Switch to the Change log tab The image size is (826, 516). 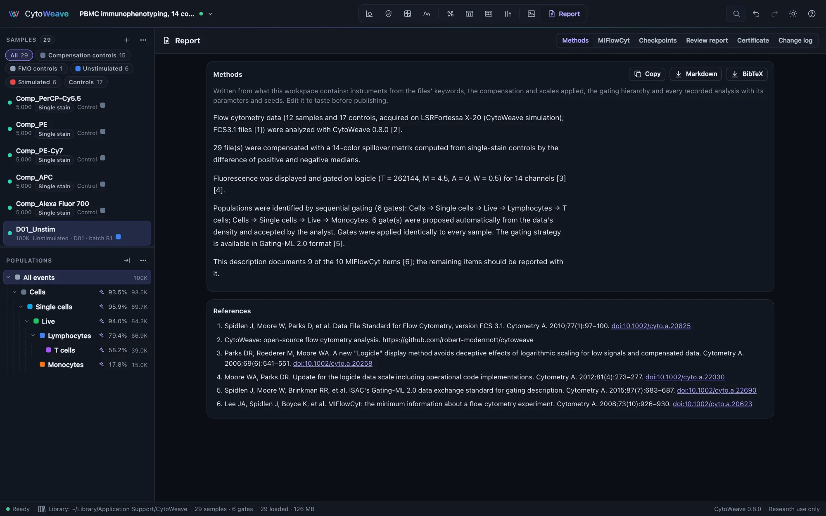795,40
